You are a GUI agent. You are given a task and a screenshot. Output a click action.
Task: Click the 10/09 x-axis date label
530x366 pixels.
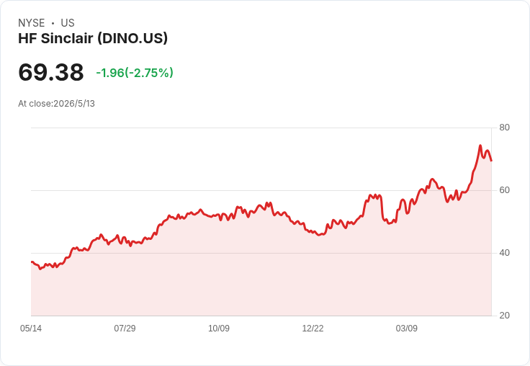click(x=219, y=328)
